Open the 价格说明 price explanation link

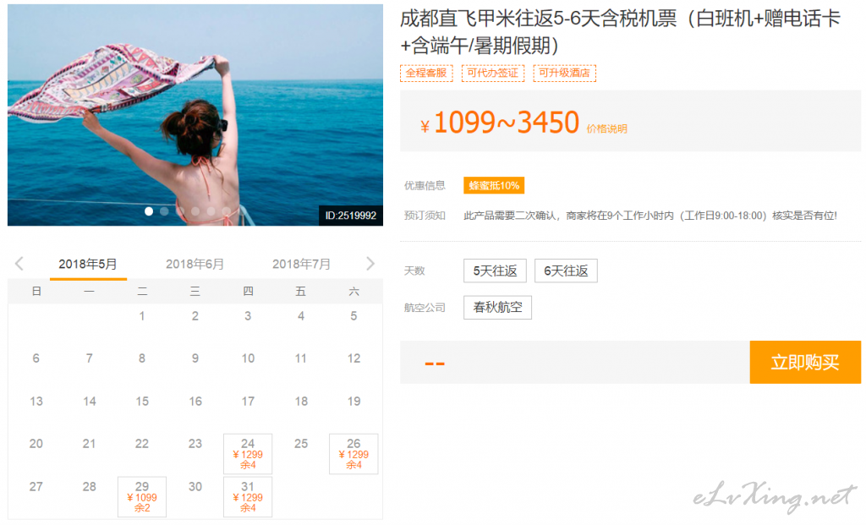point(606,129)
